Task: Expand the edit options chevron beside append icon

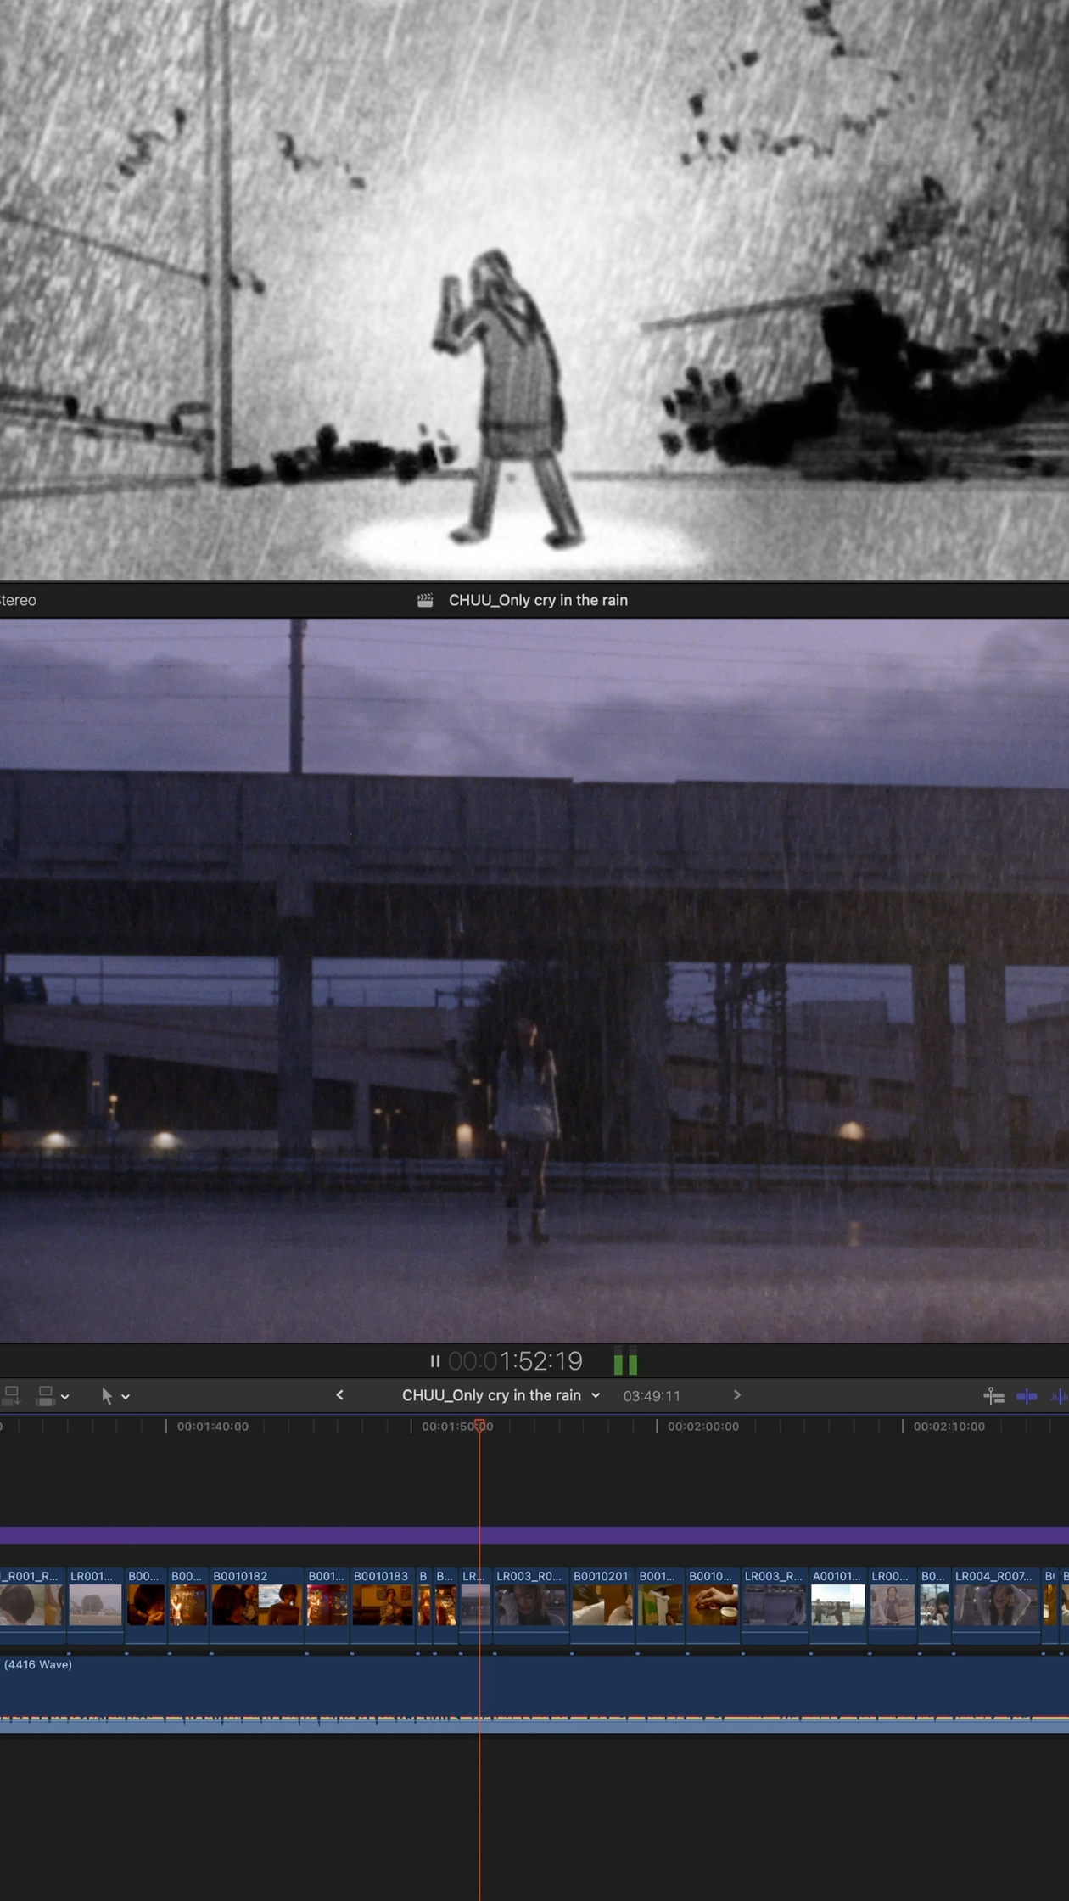Action: (x=64, y=1396)
